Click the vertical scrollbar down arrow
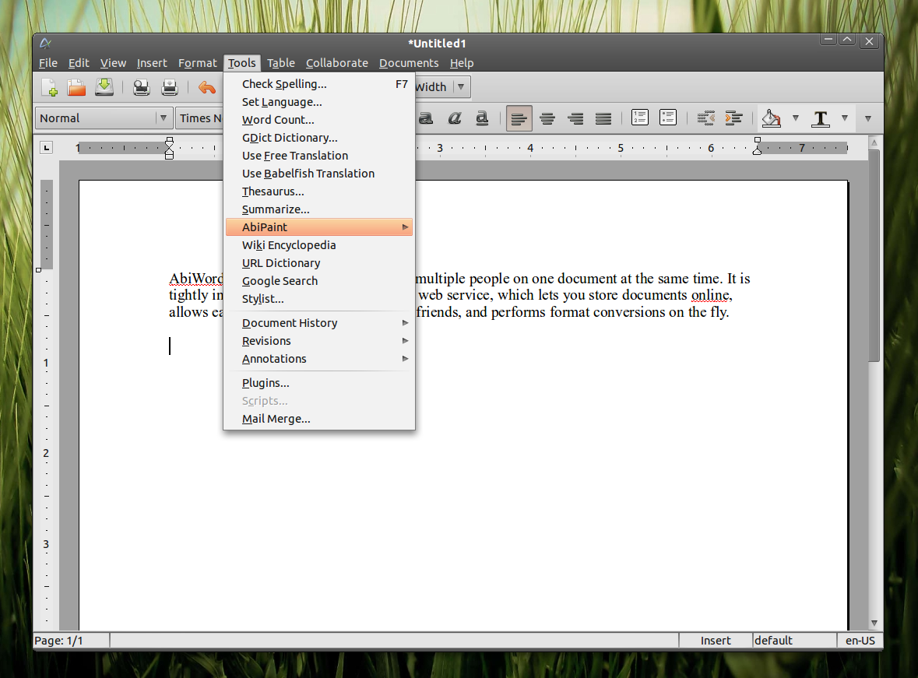Screen dimensions: 918x678 874,623
